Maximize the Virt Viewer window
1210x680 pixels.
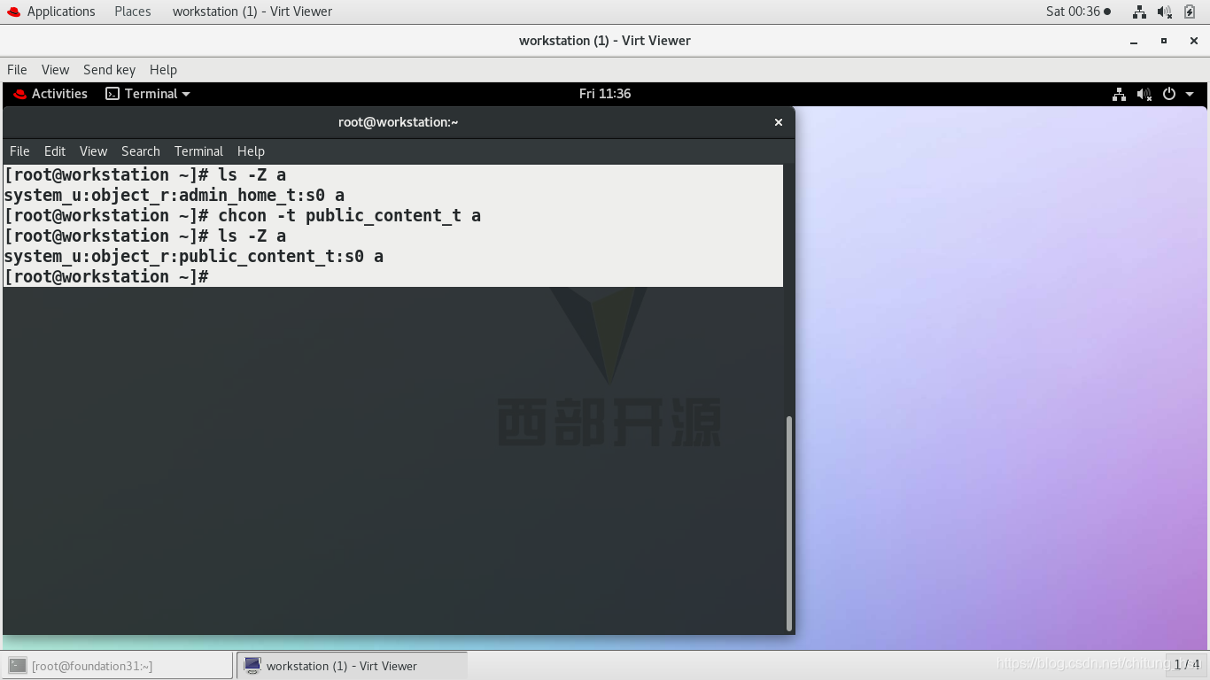click(1164, 41)
